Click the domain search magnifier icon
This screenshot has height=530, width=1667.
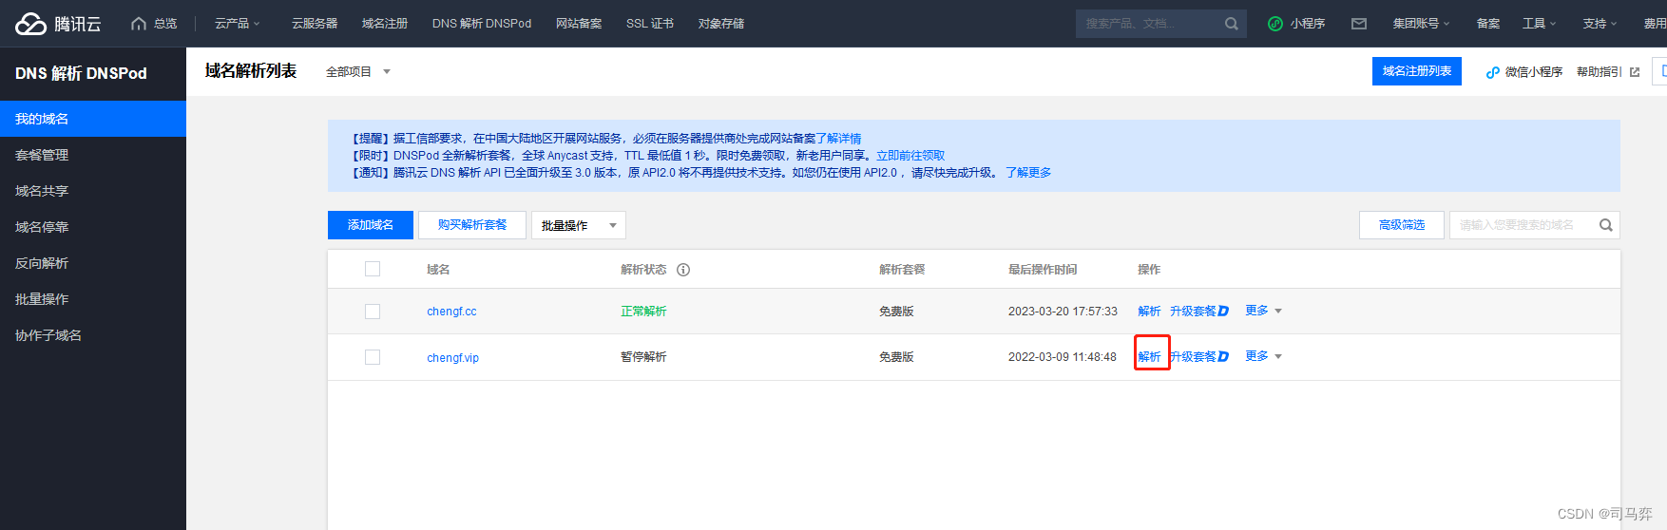pyautogui.click(x=1605, y=225)
